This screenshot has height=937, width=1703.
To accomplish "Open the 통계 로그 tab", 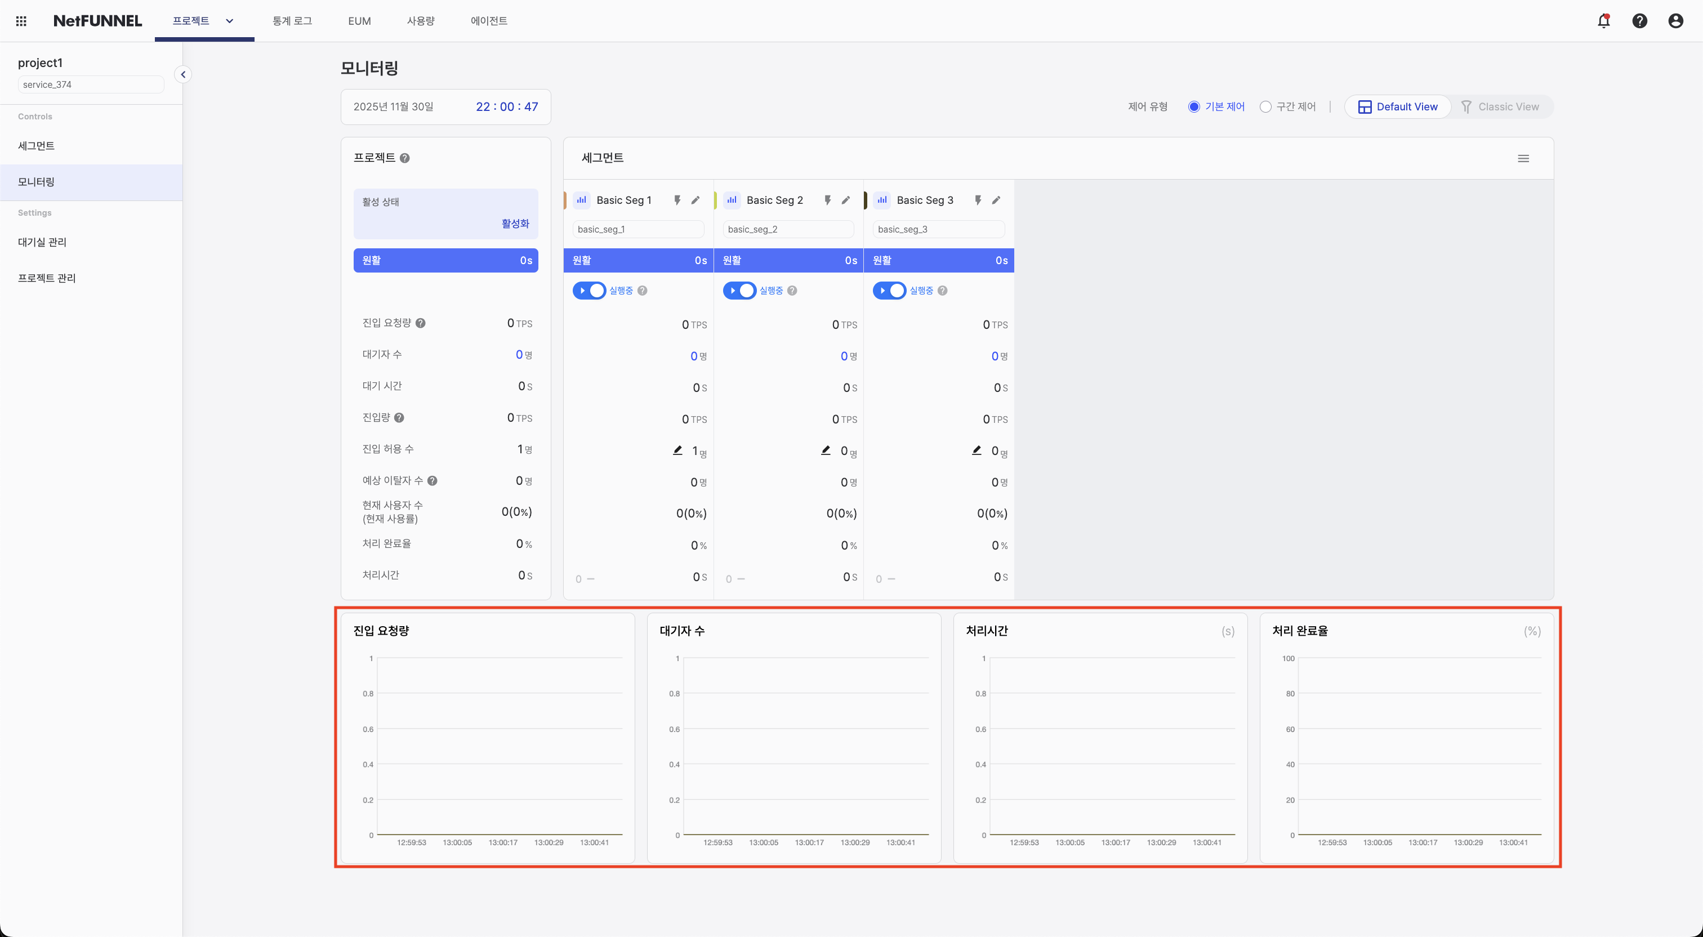I will coord(292,21).
